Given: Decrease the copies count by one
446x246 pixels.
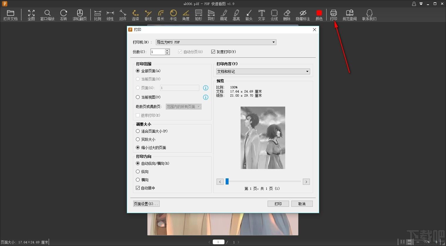Looking at the screenshot, I should (167, 53).
